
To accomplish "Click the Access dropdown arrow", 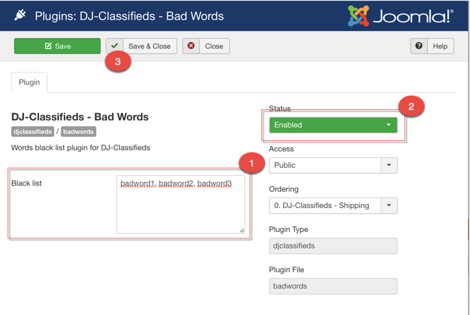I will click(x=389, y=165).
